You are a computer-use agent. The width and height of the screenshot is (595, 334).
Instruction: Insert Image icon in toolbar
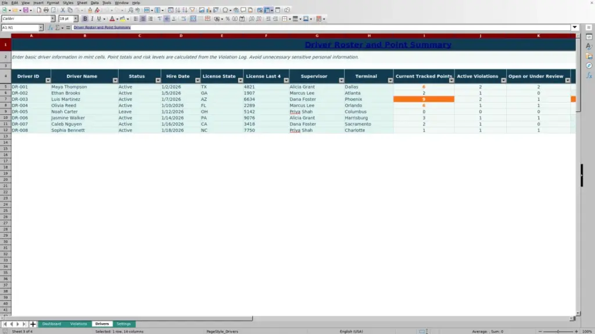pyautogui.click(x=202, y=10)
